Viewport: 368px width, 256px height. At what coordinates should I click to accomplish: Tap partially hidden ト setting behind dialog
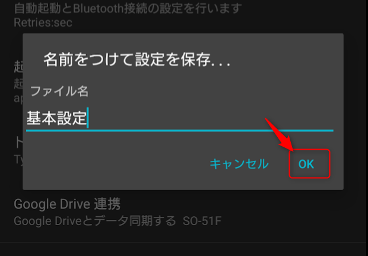click(19, 143)
